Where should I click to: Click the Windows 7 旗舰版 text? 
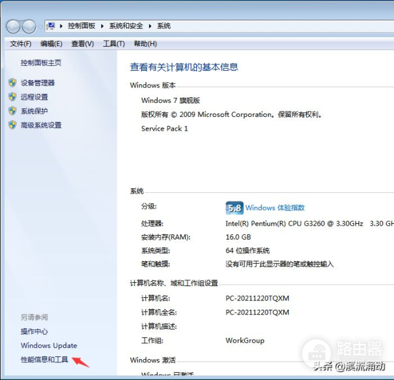coord(171,100)
